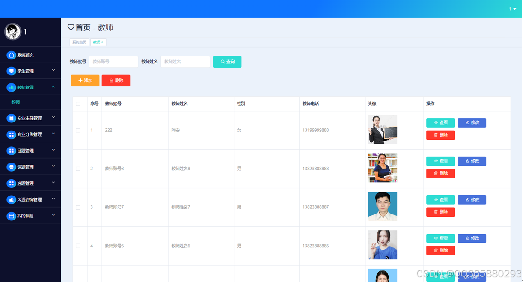Viewport: 523px width, 282px height.
Task: Click the 教师电话 column header
Action: coord(311,104)
